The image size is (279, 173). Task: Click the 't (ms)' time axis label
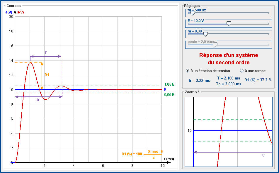169,159
